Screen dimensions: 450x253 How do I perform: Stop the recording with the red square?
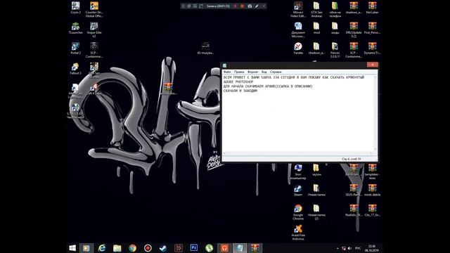coord(242,6)
